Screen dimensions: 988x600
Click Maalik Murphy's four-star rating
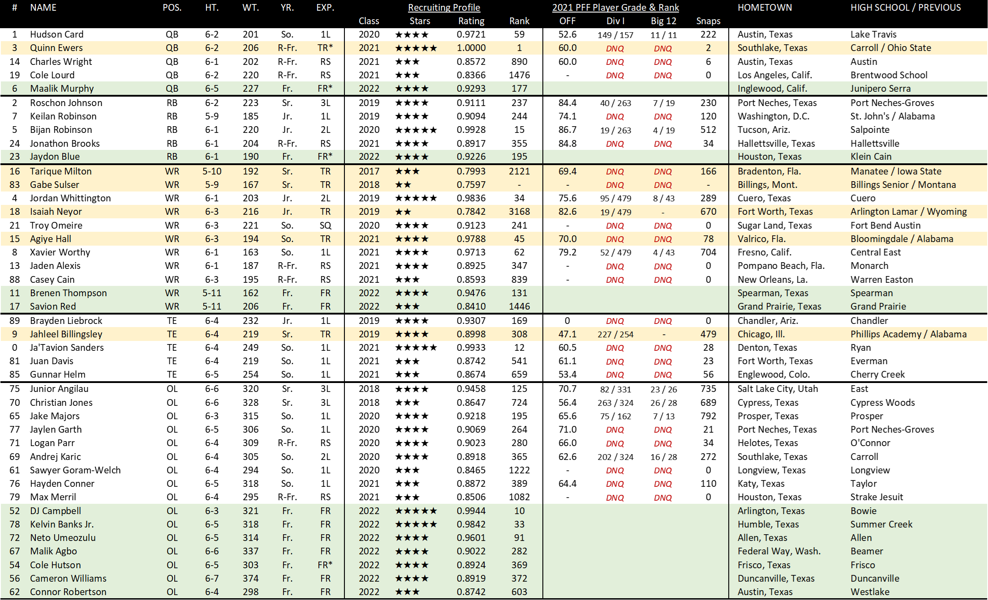412,89
